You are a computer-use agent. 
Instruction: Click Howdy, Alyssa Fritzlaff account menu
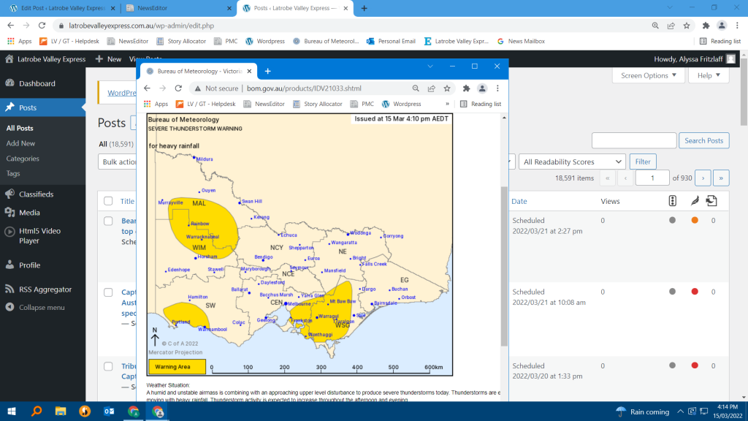[x=694, y=59]
